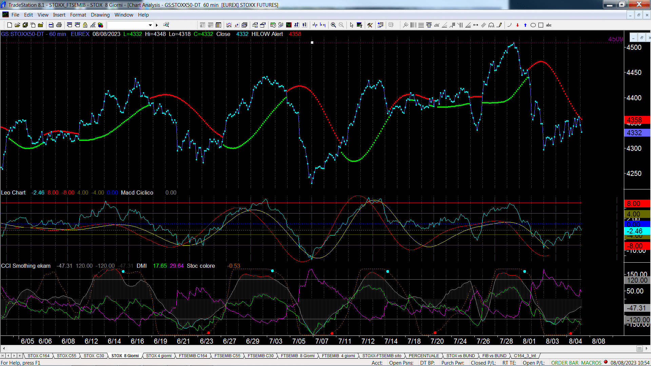Screen dimensions: 651x366
Task: Select the vertical lines drawing tool
Action: coord(413,25)
